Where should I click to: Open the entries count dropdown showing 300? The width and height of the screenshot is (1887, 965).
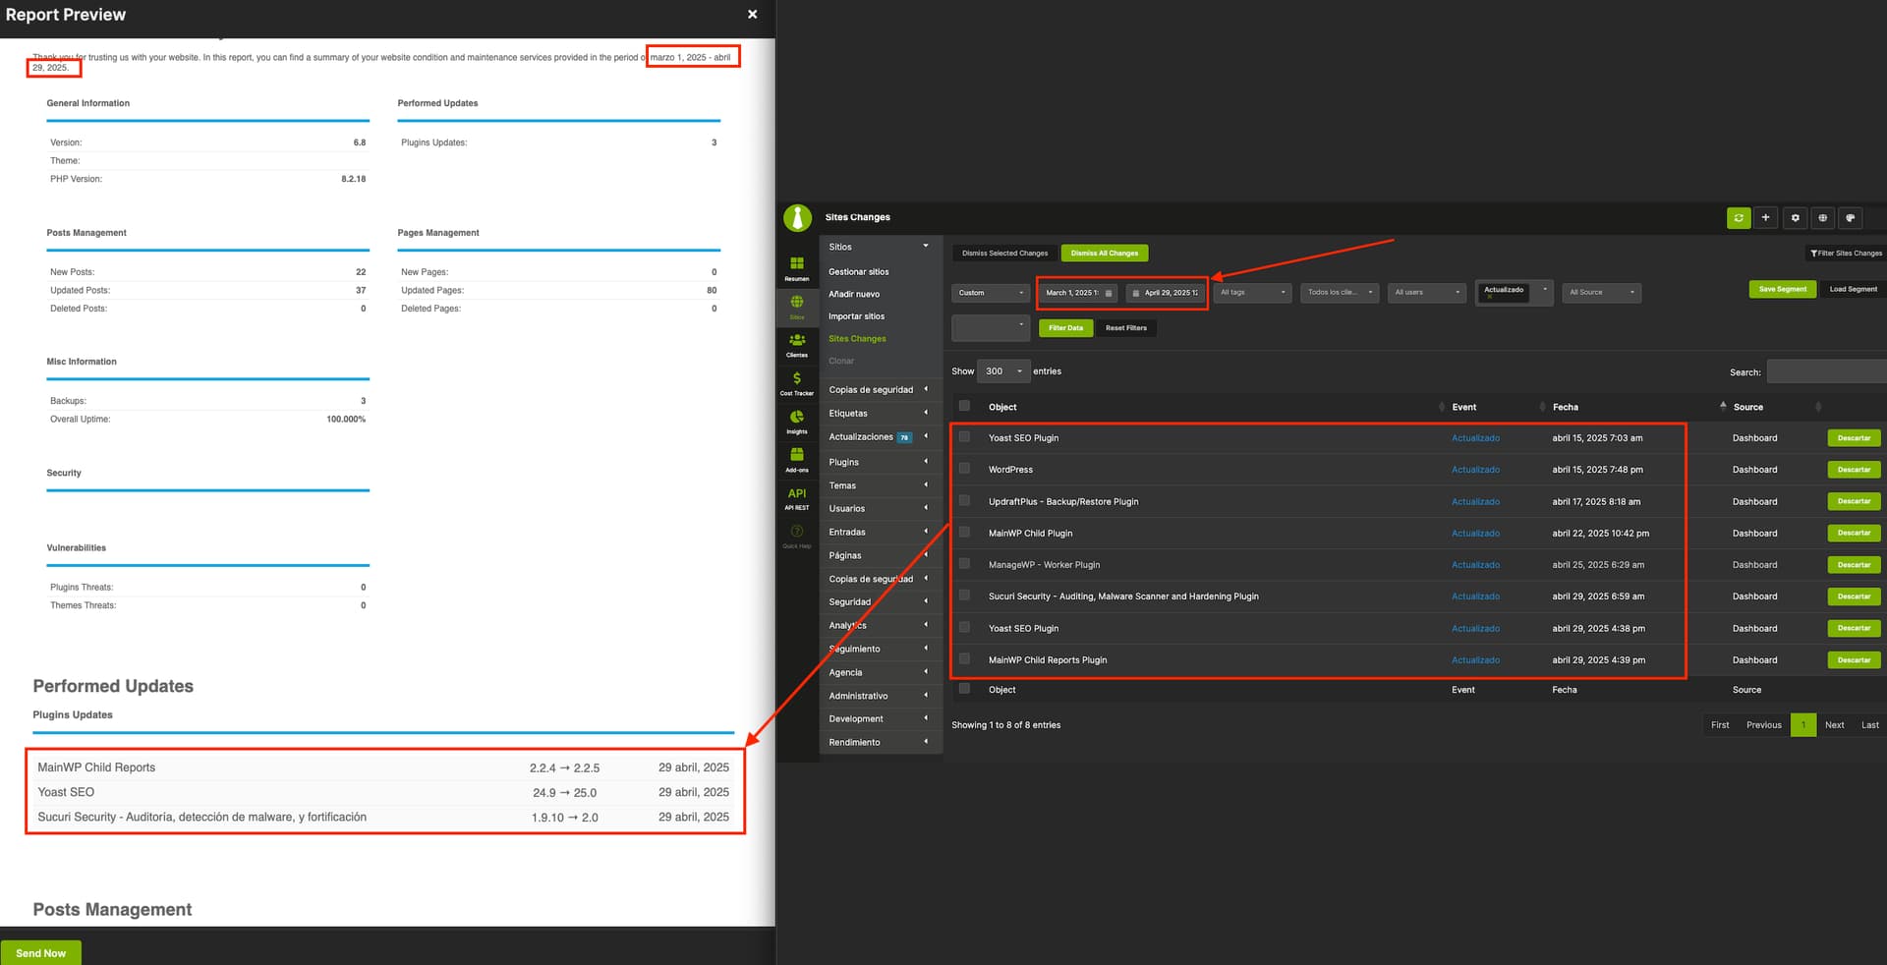point(1003,371)
